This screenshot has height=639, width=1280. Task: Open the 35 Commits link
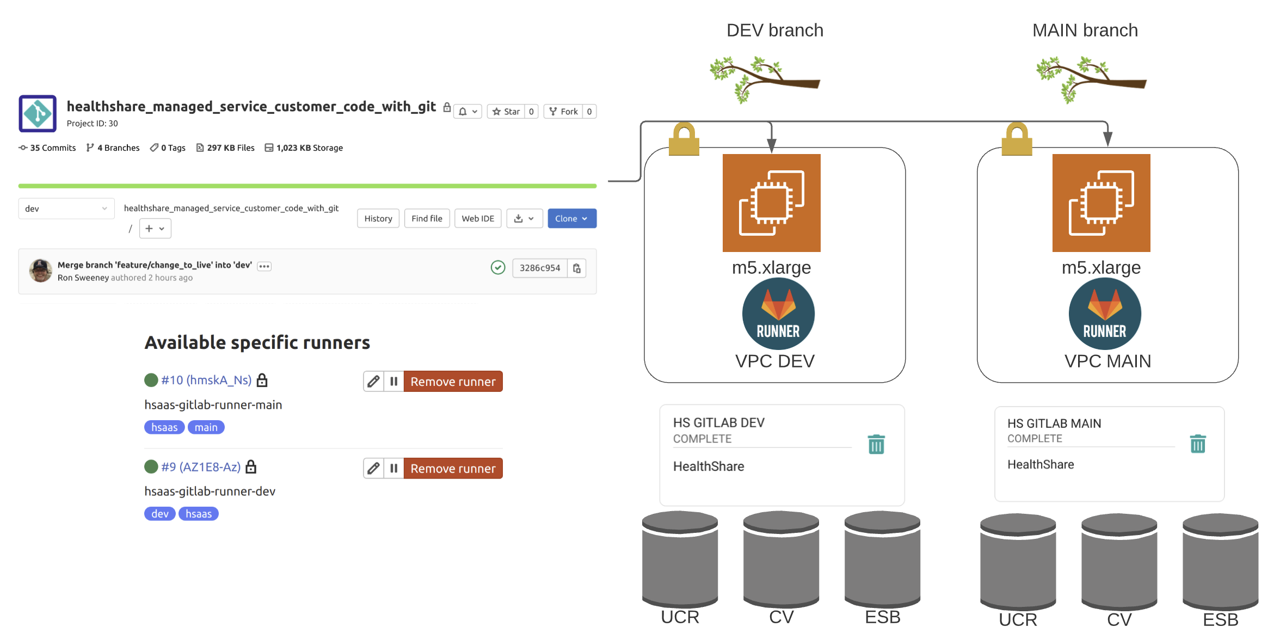[x=47, y=148]
